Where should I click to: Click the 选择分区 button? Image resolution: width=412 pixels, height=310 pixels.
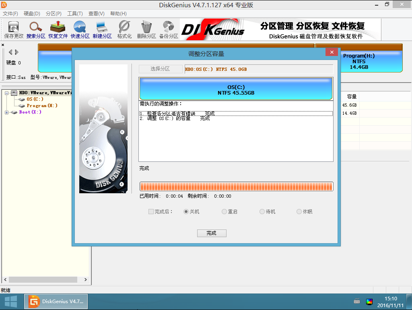tap(160, 69)
